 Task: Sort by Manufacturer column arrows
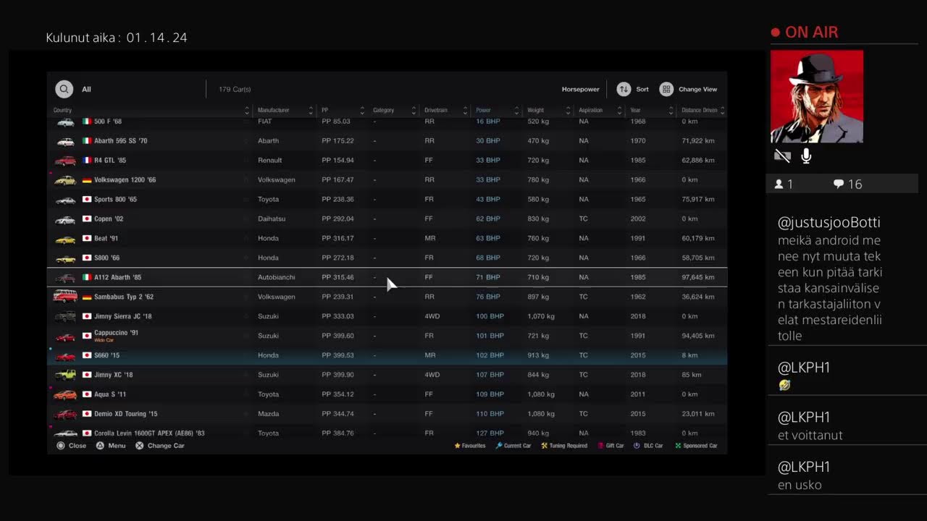pos(311,111)
